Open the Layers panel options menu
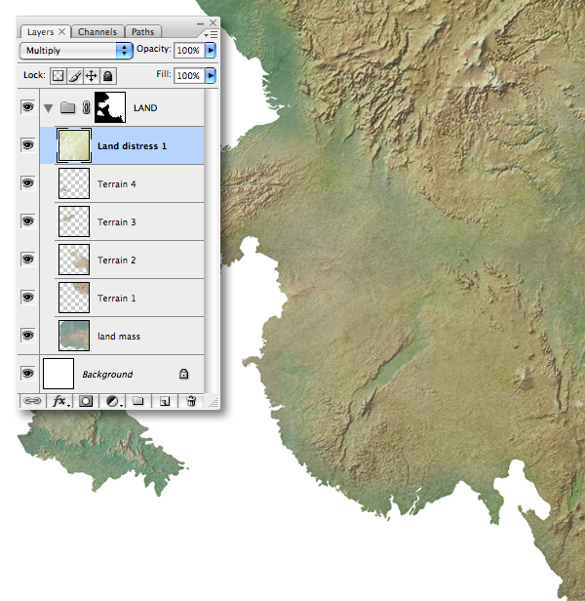The image size is (585, 601). coord(211,34)
